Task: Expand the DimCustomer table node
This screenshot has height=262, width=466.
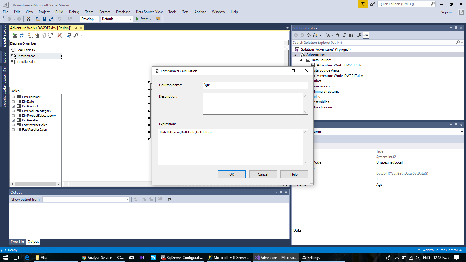Action: point(13,97)
